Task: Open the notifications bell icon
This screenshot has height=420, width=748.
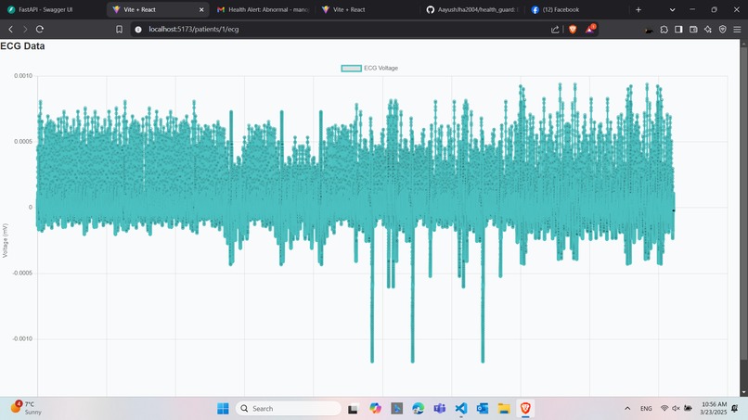Action: point(735,409)
